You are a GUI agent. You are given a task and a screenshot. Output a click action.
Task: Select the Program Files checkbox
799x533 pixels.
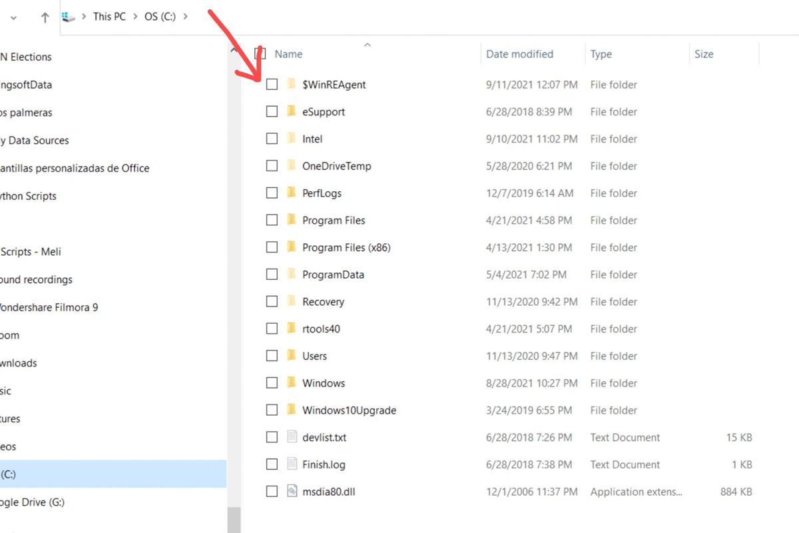pos(272,220)
